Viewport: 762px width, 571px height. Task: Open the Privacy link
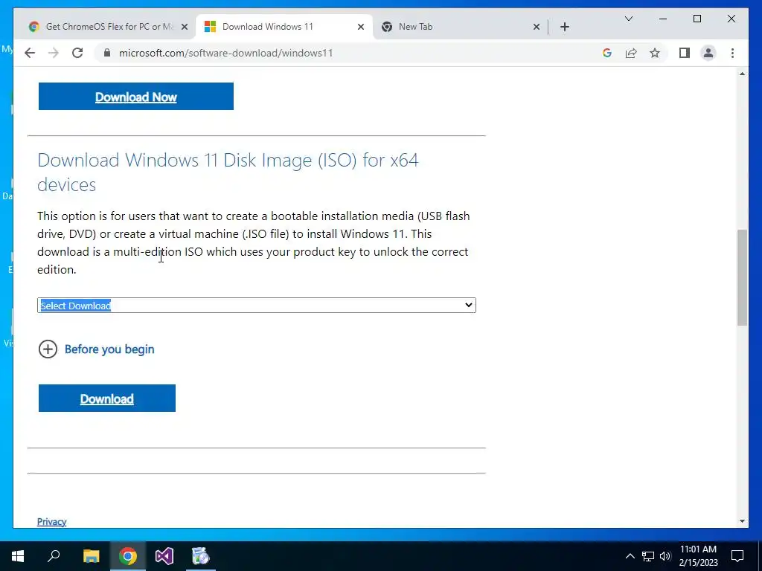coord(51,521)
